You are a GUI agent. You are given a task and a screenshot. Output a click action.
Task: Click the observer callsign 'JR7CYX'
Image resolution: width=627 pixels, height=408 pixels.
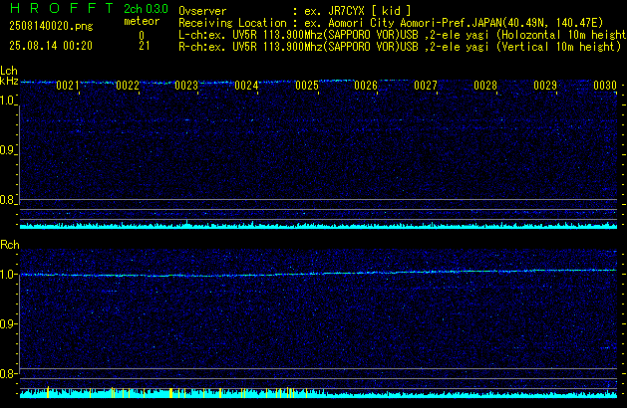[346, 11]
